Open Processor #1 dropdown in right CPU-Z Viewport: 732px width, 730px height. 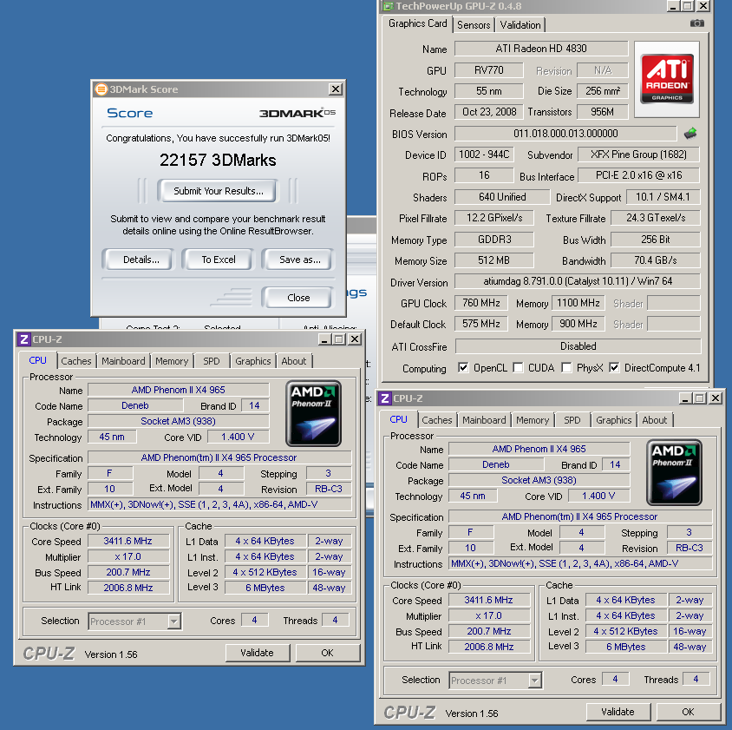535,681
